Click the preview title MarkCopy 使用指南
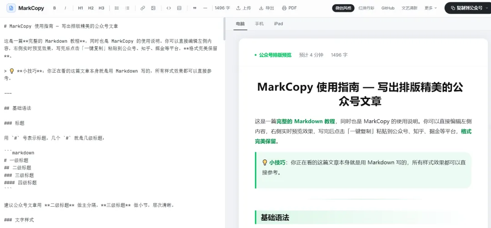Image resolution: width=491 pixels, height=228 pixels. point(360,94)
